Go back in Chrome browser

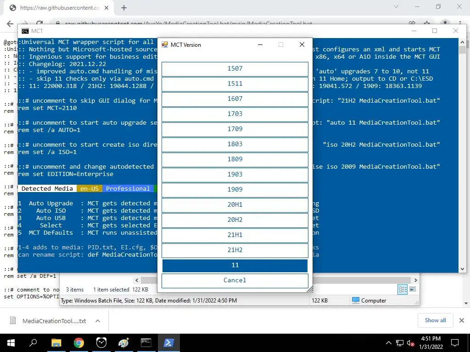point(10,24)
